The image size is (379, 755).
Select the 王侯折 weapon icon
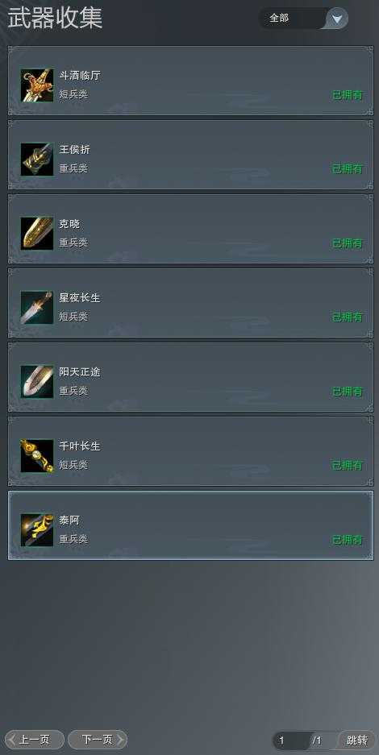pyautogui.click(x=37, y=160)
